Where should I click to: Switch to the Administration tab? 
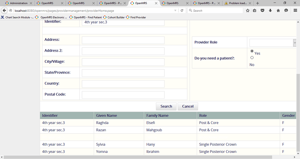(18, 3)
